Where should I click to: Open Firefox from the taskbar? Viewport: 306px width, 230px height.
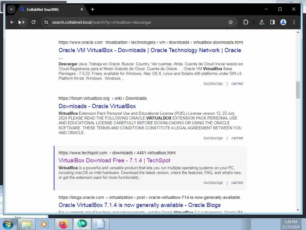click(x=63, y=224)
